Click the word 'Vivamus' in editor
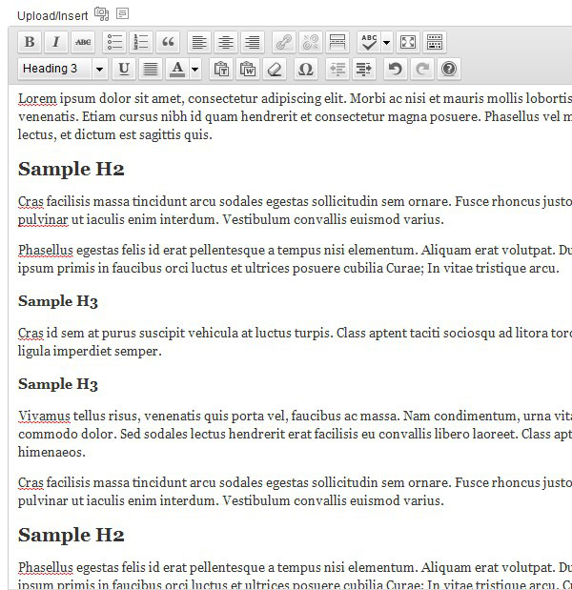 pyautogui.click(x=44, y=416)
